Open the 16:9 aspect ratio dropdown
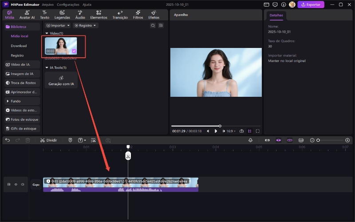Screen dimensions: 355x222 231,131
